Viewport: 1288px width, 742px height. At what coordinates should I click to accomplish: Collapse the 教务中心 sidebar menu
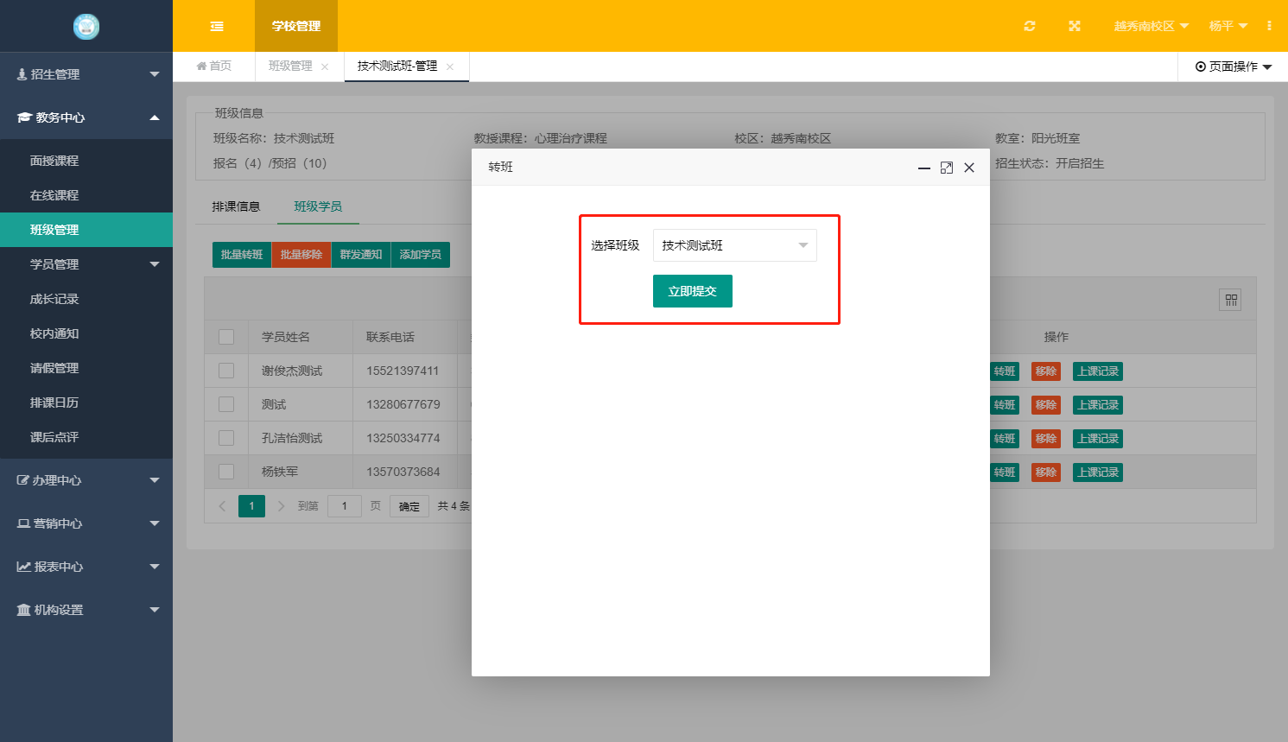[86, 117]
